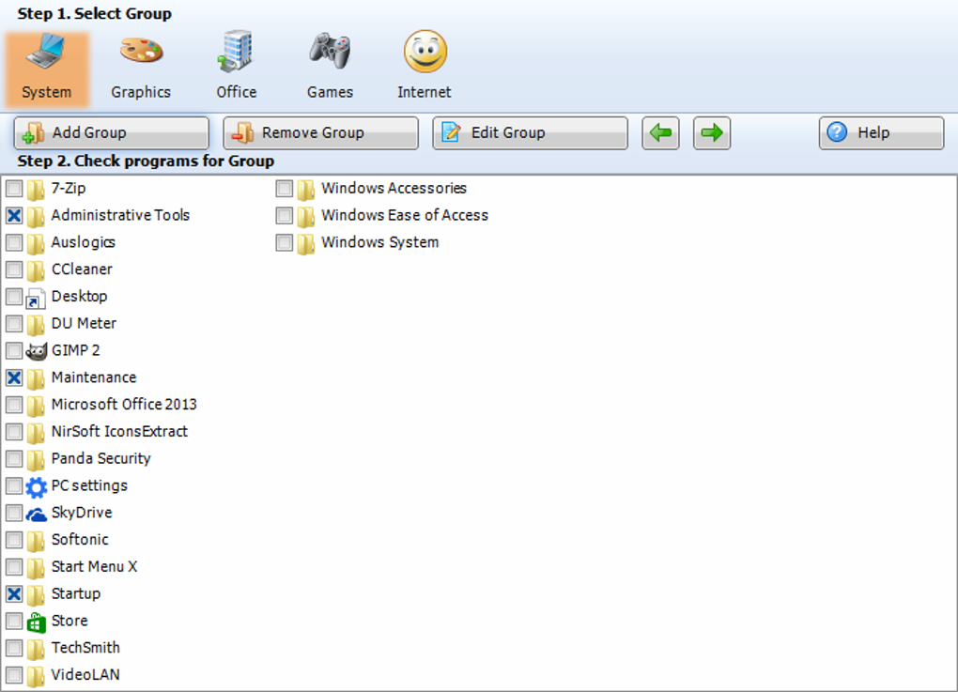Screen dimensions: 958x692
Task: Click the GIMP 2 mascot icon
Action: pyautogui.click(x=36, y=350)
